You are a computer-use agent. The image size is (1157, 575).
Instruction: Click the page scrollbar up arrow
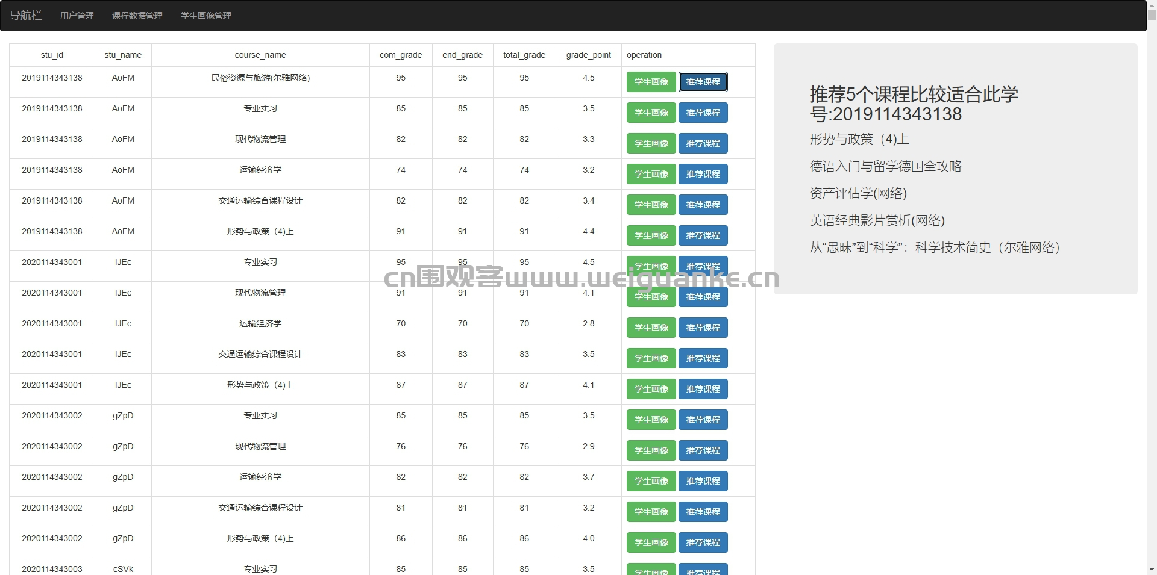1152,5
